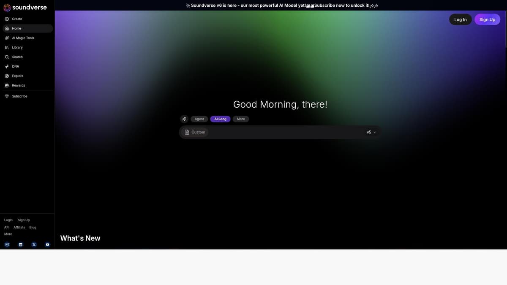Click the page vertical scrollbar
Image resolution: width=507 pixels, height=285 pixels.
click(x=506, y=30)
